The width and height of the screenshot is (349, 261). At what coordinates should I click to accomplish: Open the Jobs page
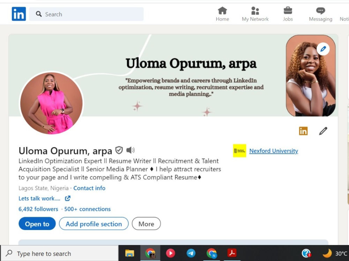tap(288, 14)
